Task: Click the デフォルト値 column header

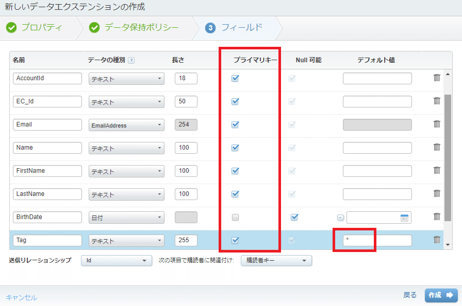Action: [x=376, y=60]
